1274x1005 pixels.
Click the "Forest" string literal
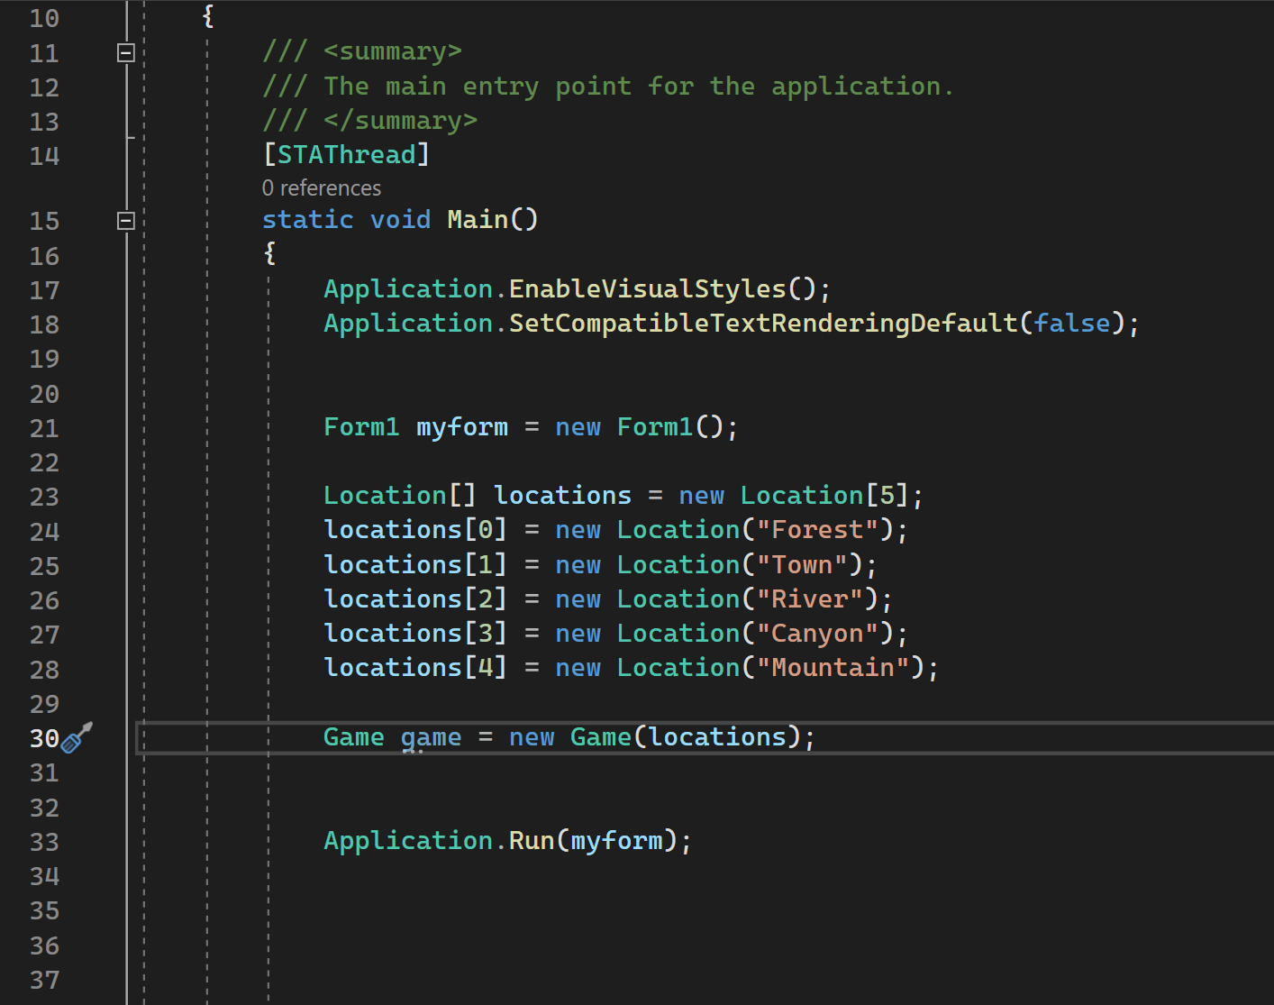(x=817, y=530)
